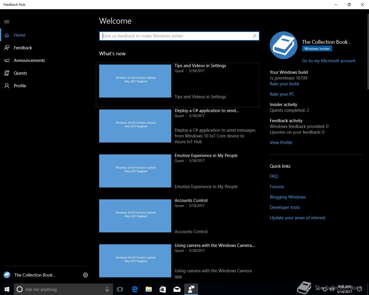
Task: Open Developer tools quick link
Action: (285, 207)
